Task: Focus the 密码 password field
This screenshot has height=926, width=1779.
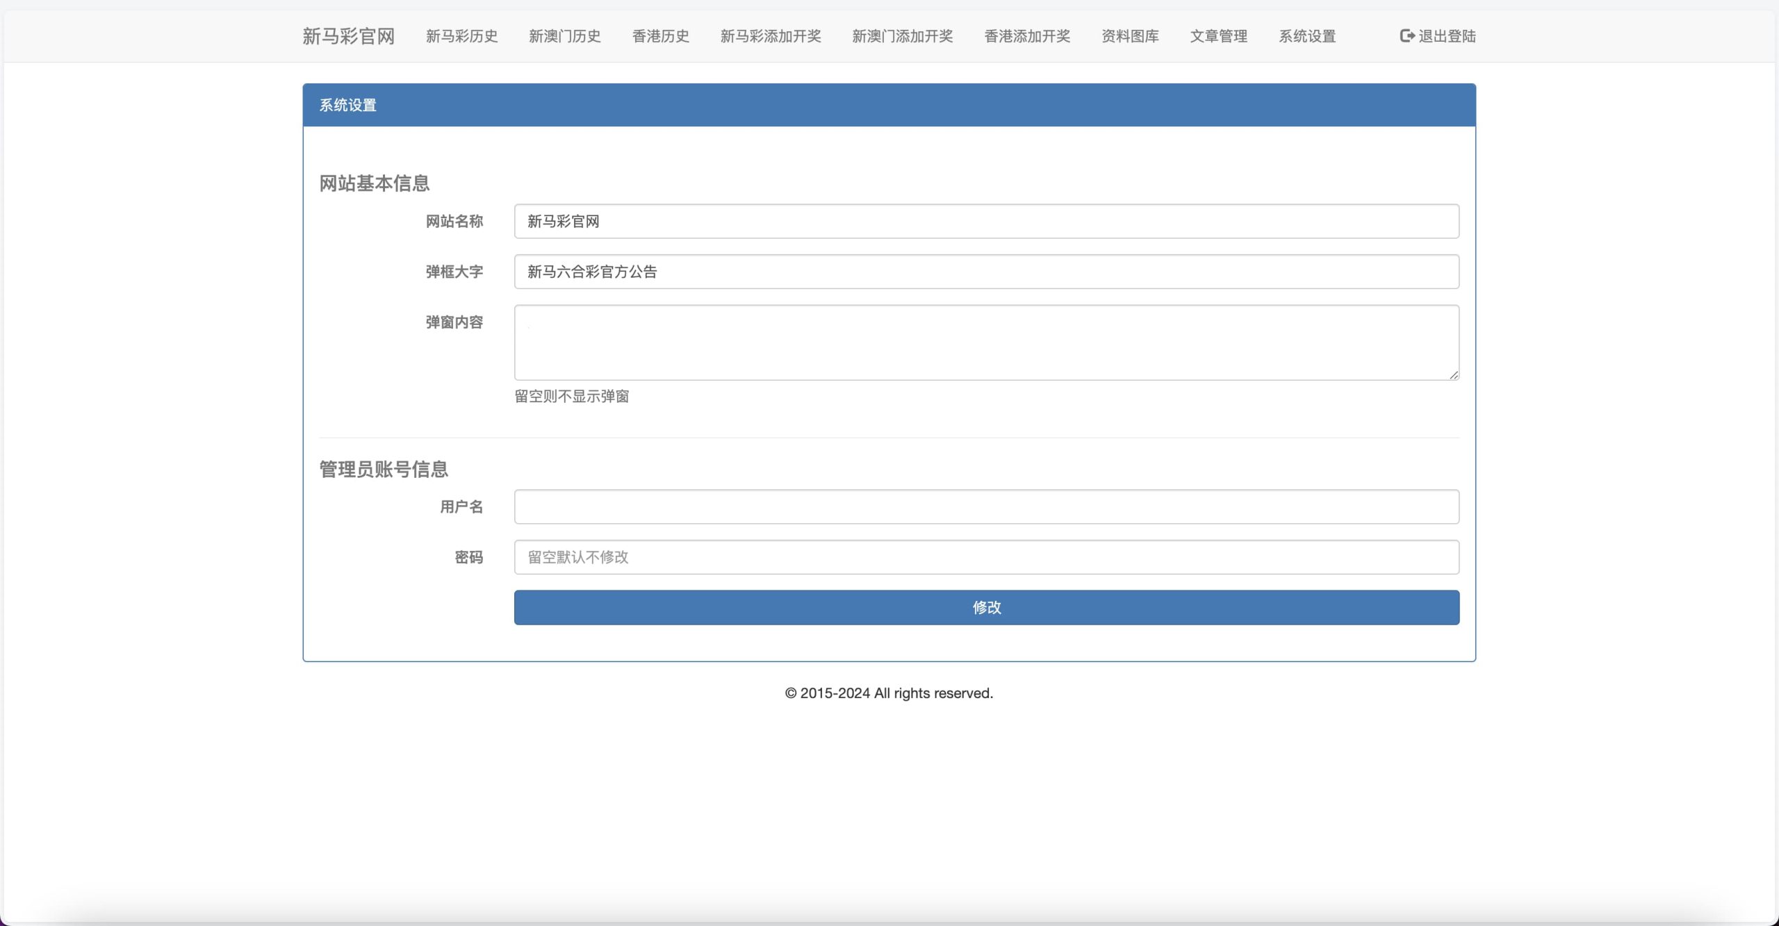Action: pyautogui.click(x=986, y=557)
